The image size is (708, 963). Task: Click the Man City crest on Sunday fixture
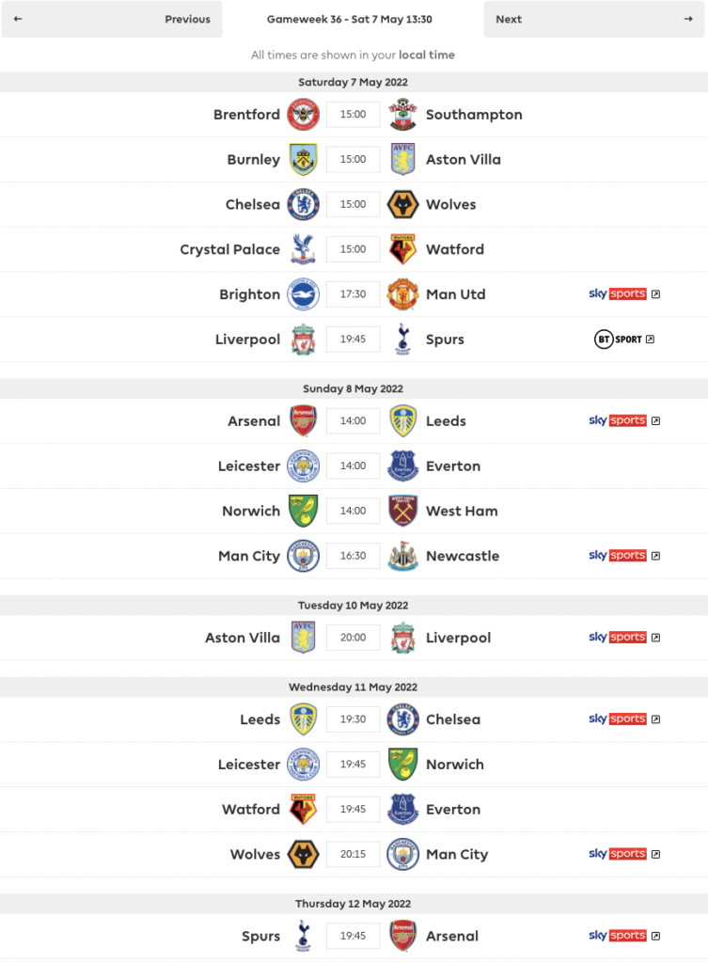tap(304, 556)
